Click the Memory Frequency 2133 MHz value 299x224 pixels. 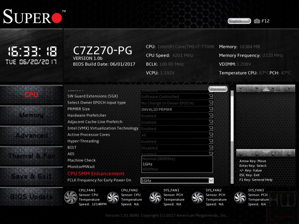tap(273, 55)
